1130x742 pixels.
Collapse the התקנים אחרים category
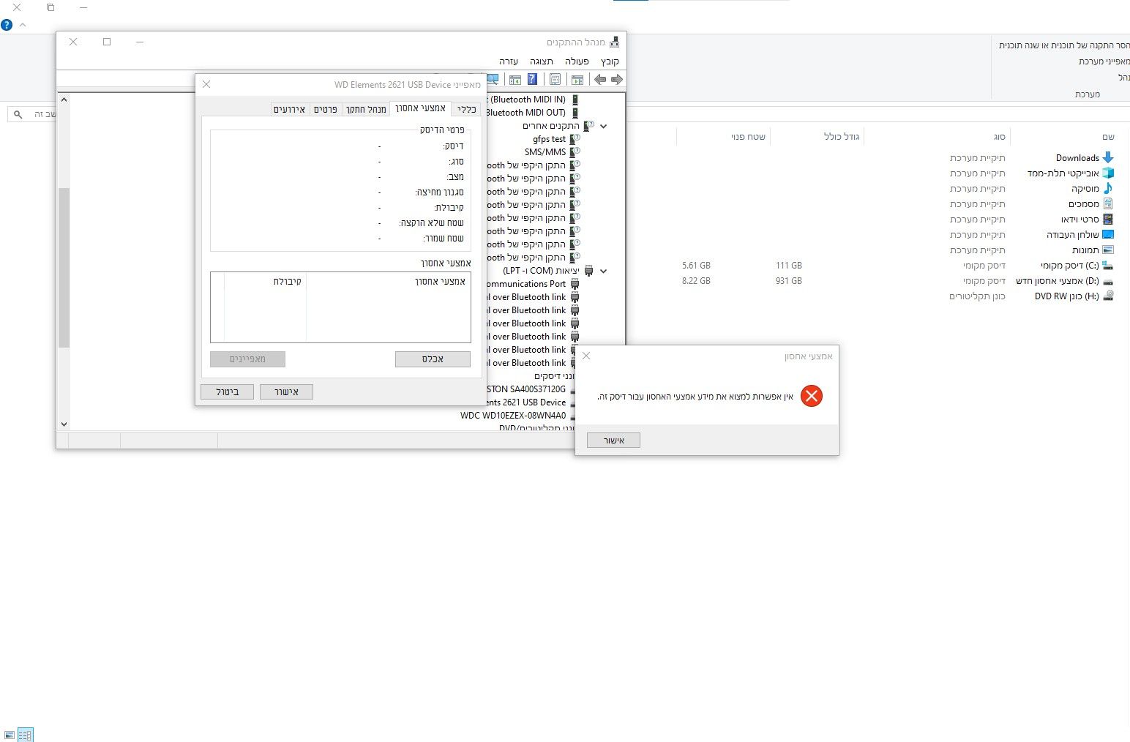pyautogui.click(x=604, y=126)
